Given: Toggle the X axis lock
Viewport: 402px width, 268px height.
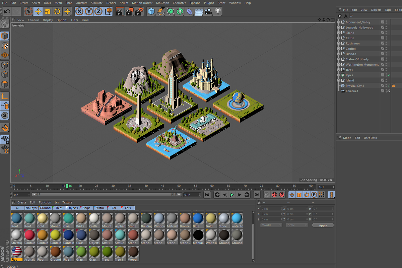Looking at the screenshot, I should [x=79, y=12].
